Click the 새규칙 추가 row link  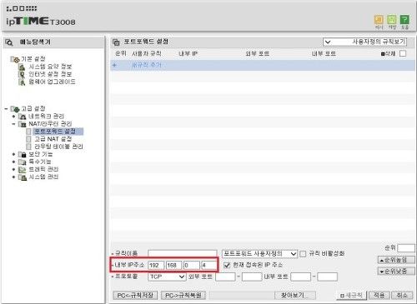[x=146, y=66]
